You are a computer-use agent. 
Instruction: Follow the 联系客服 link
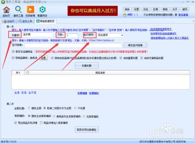[x=183, y=15]
